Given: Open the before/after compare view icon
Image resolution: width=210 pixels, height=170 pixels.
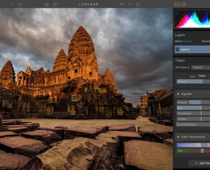Looking at the screenshot, I should [55, 5].
